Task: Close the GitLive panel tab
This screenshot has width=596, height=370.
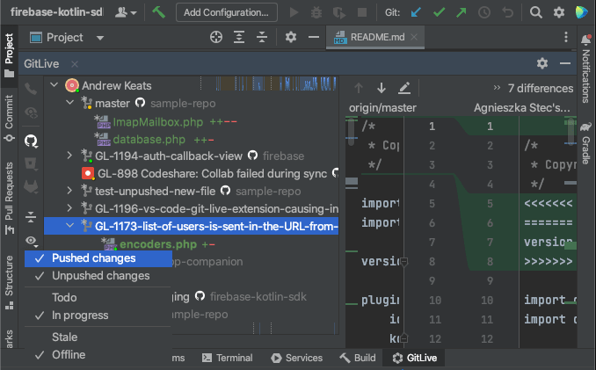Action: [75, 64]
